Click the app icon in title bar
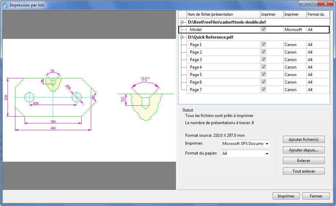This screenshot has height=206, width=336. coord(5,5)
